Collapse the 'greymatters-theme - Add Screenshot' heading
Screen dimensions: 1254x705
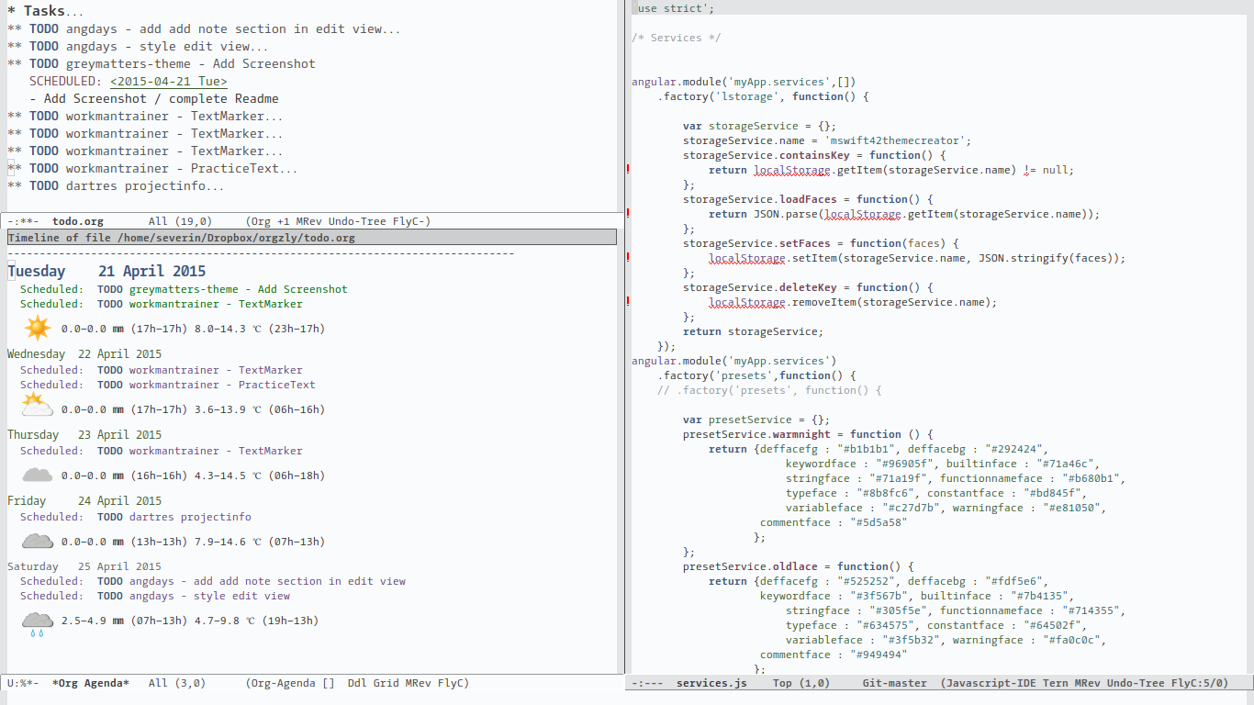162,63
